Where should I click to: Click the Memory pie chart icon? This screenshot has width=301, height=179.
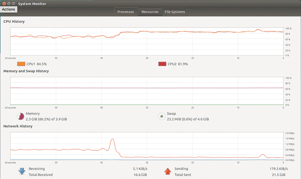point(21,116)
